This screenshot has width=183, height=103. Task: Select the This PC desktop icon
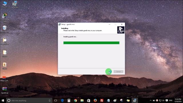pos(5,5)
